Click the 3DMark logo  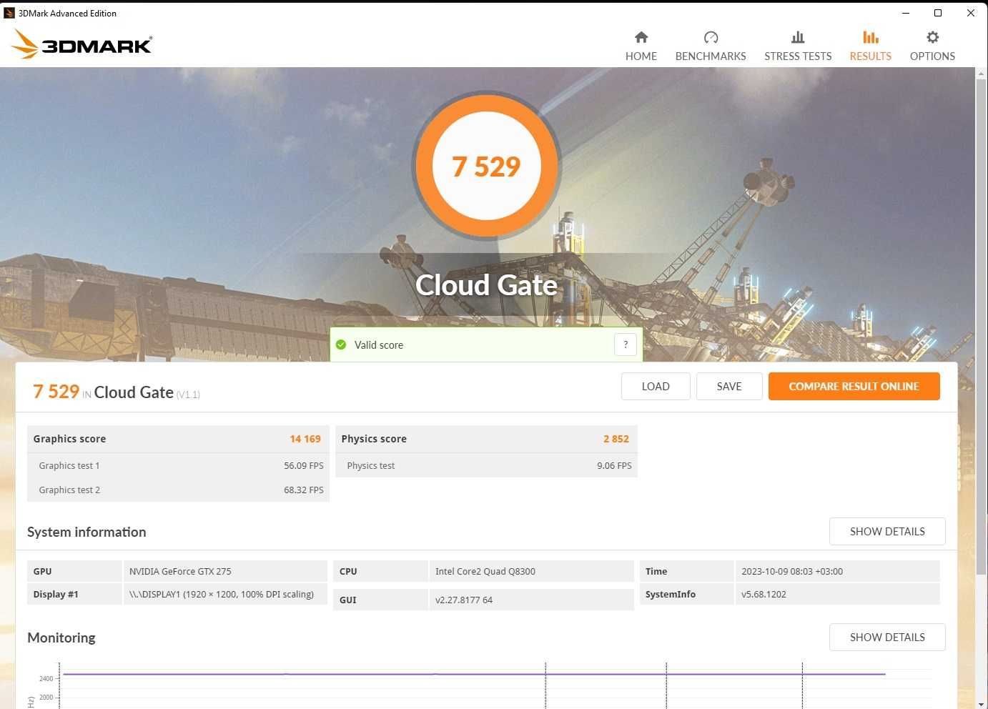[81, 44]
